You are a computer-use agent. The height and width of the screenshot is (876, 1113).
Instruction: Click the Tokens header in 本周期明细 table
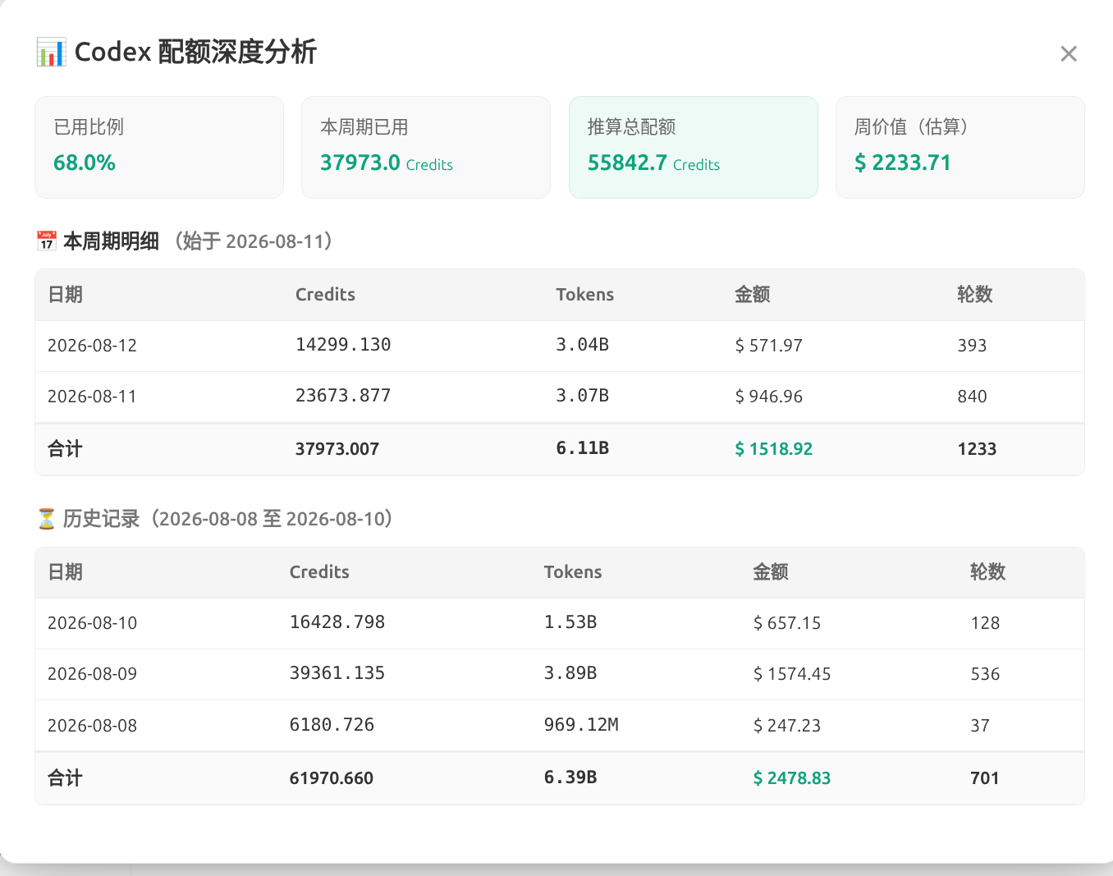584,295
